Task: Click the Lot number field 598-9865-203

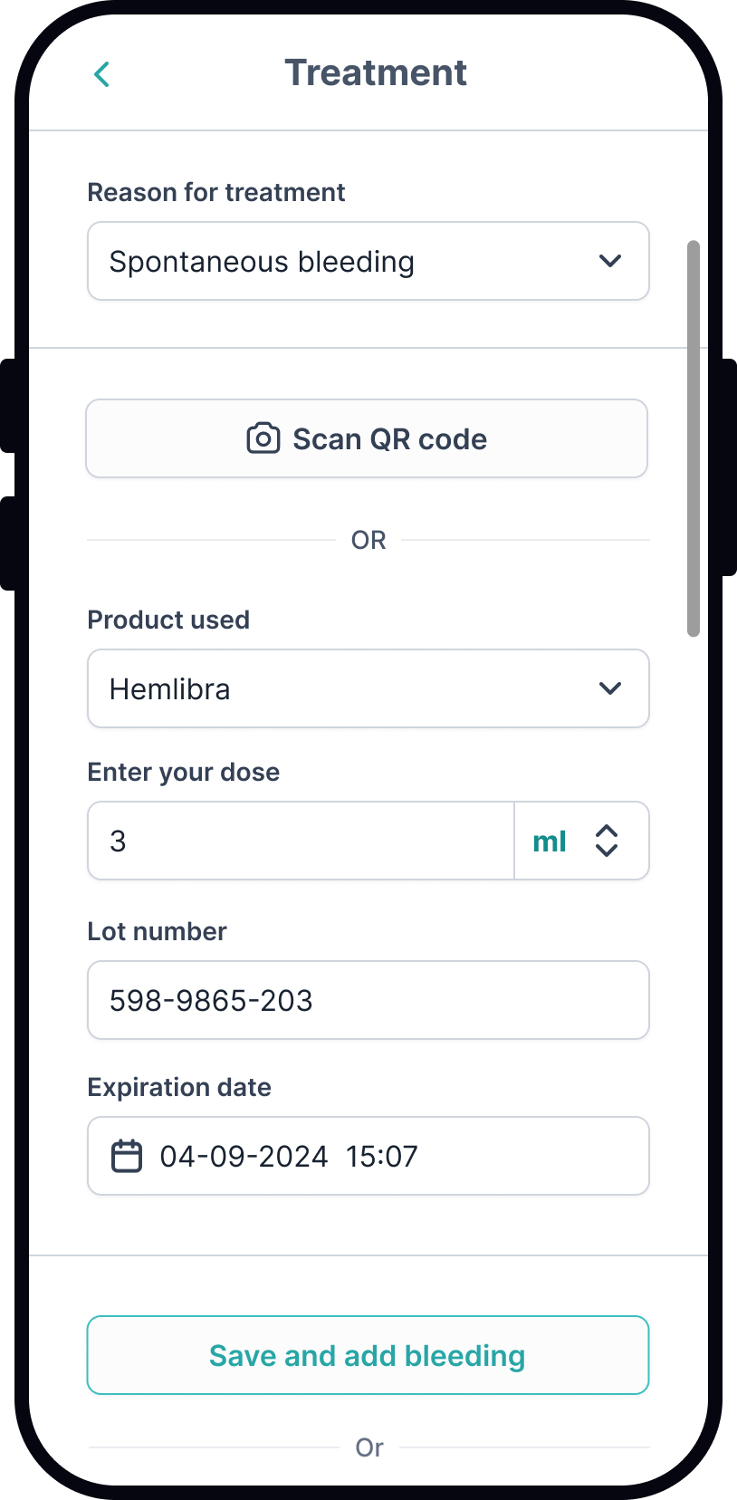Action: pos(368,1000)
